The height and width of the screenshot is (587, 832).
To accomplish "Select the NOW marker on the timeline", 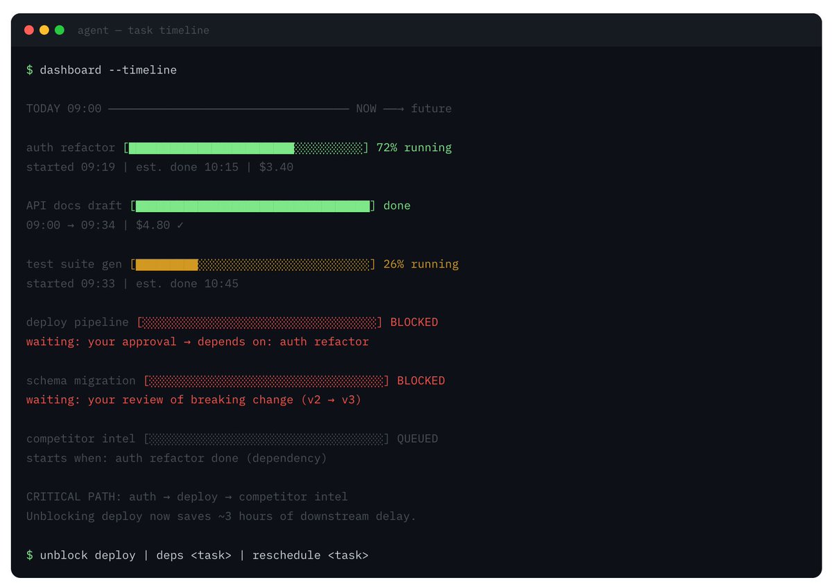I will pos(366,109).
